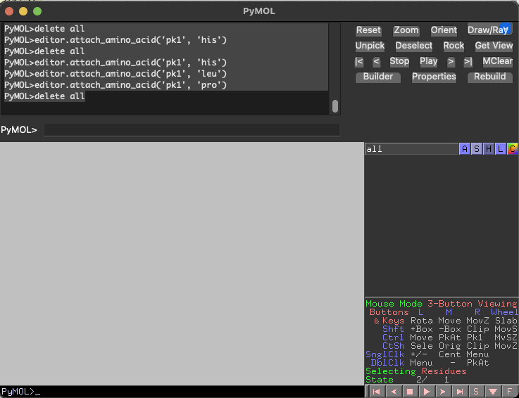Jump to last frame with >| button
519x398 pixels.
pyautogui.click(x=468, y=61)
